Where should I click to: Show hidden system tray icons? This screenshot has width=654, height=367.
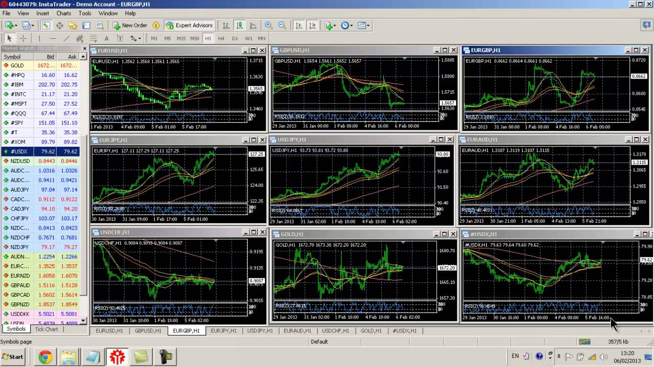pos(558,356)
